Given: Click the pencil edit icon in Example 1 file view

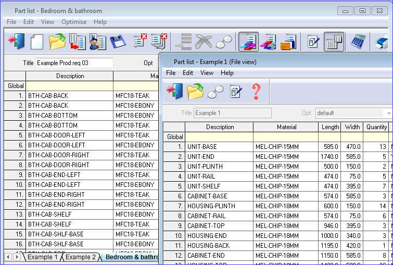Looking at the screenshot, I should tap(236, 92).
